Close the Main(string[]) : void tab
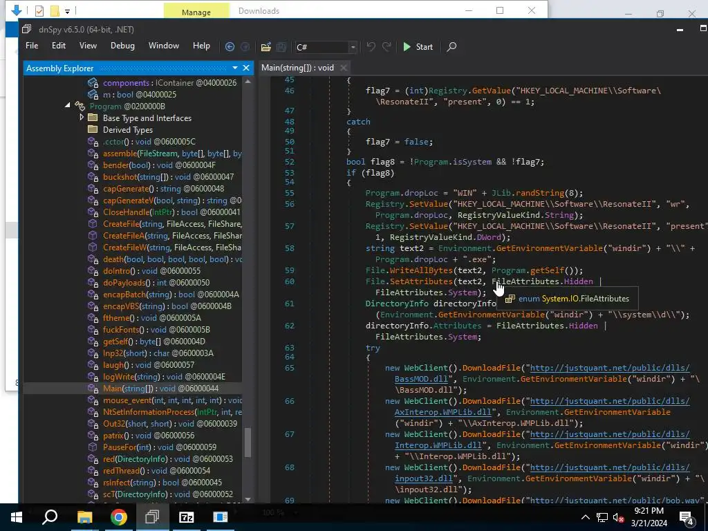Screen dimensions: 708x531 (343, 68)
